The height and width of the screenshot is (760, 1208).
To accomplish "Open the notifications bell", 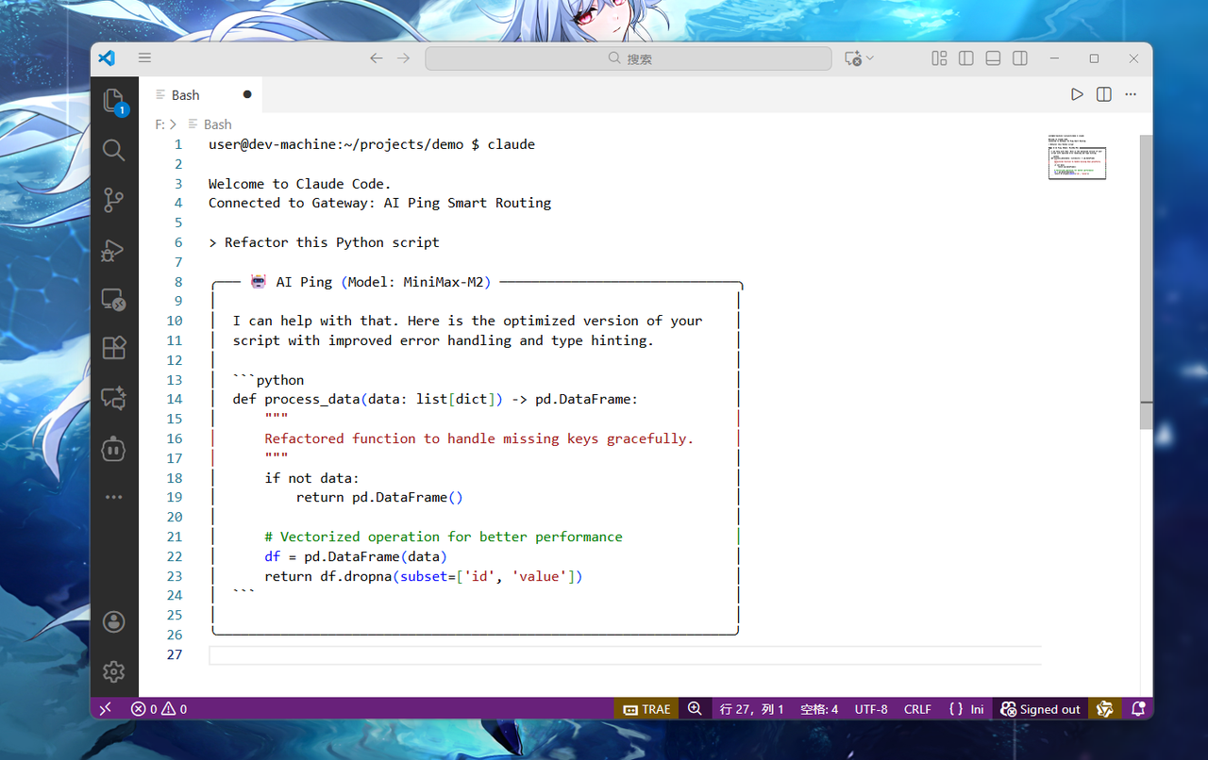I will [x=1138, y=709].
